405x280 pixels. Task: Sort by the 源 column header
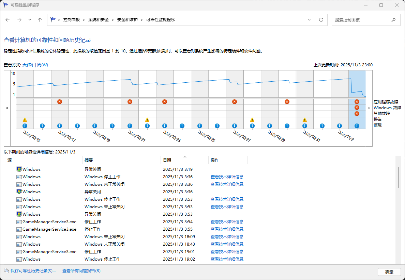coord(43,160)
